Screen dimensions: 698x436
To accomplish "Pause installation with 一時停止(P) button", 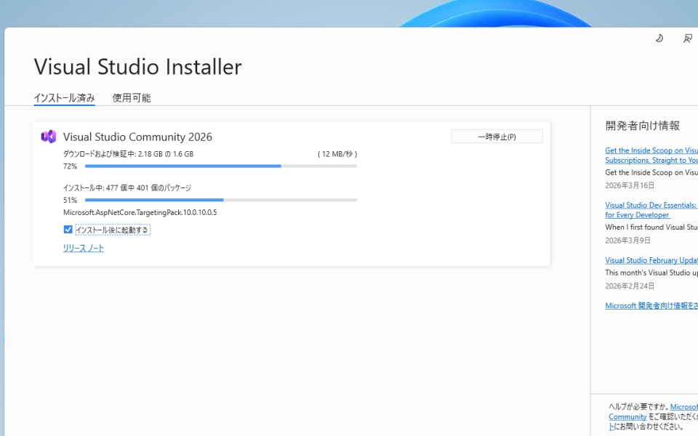I will 497,137.
